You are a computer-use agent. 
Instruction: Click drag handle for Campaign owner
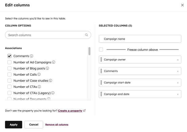pos(101,60)
